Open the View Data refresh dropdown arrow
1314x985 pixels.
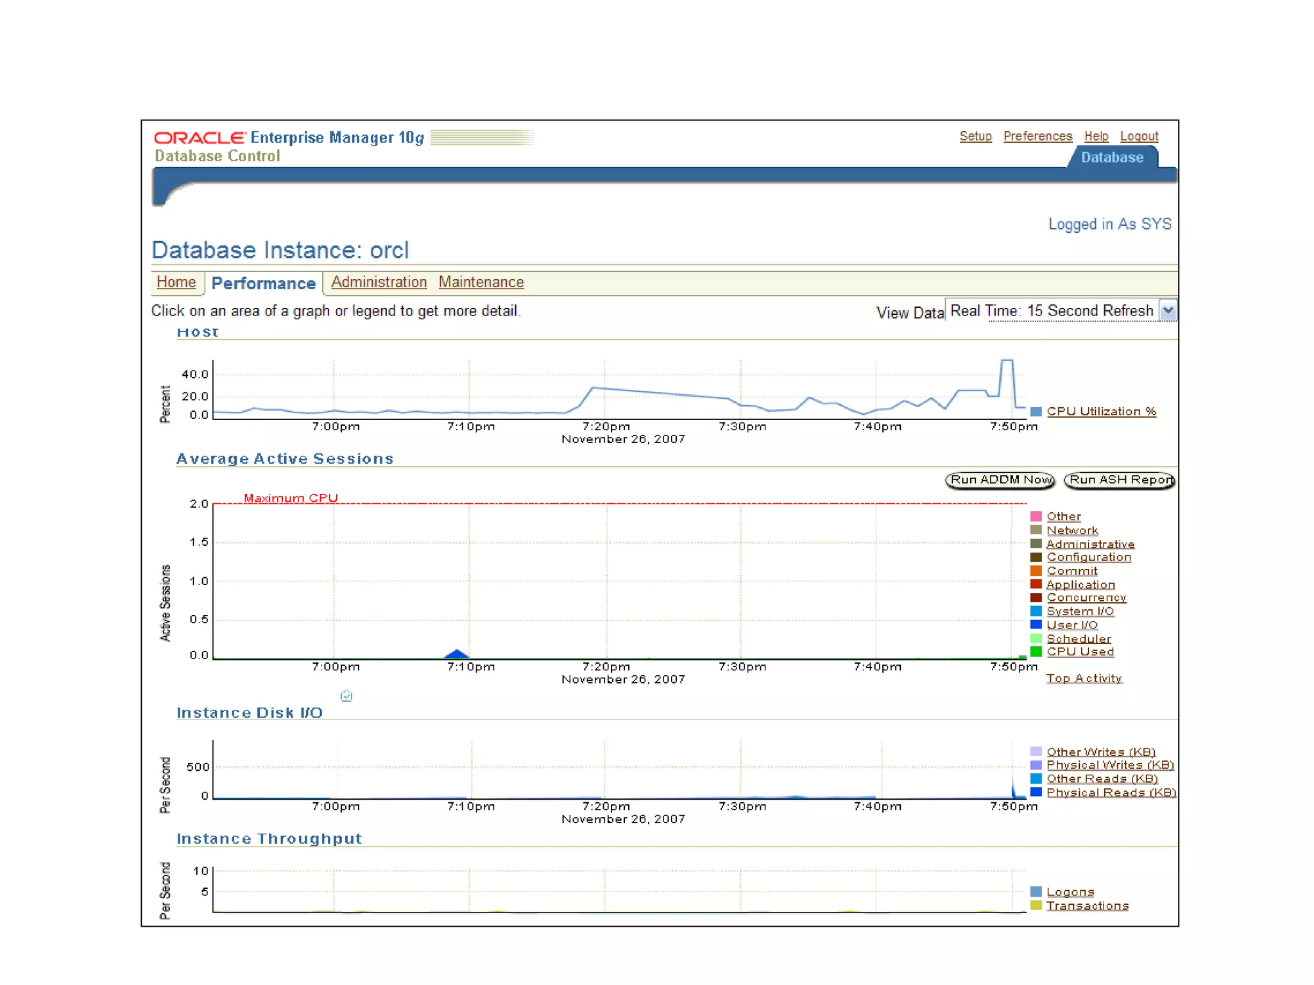1168,311
